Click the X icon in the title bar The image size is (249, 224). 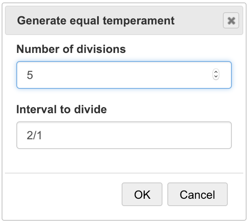coord(231,20)
